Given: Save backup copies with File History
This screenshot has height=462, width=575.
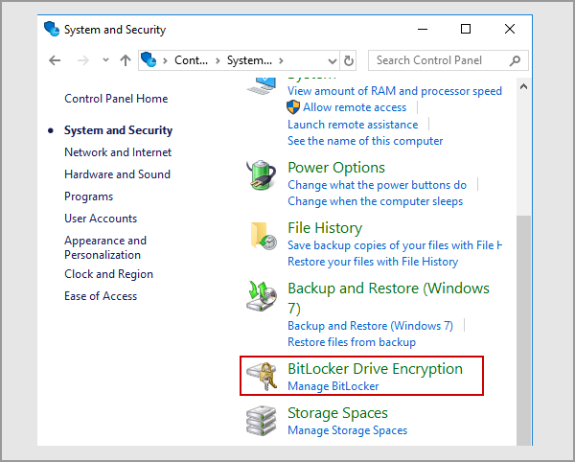Looking at the screenshot, I should coord(395,245).
